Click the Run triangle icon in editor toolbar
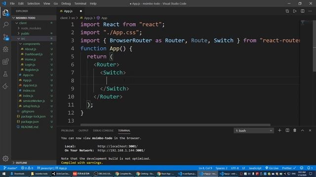 295,11
